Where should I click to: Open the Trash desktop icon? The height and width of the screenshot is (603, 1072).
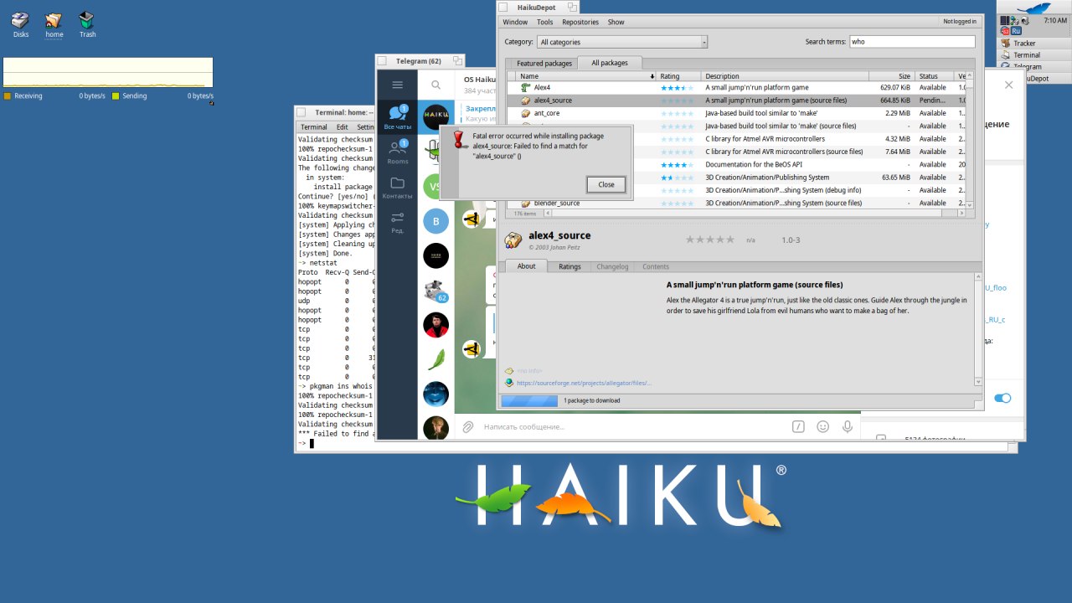[x=87, y=24]
